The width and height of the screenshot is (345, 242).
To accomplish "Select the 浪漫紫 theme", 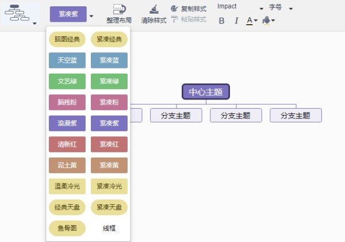I will click(67, 123).
